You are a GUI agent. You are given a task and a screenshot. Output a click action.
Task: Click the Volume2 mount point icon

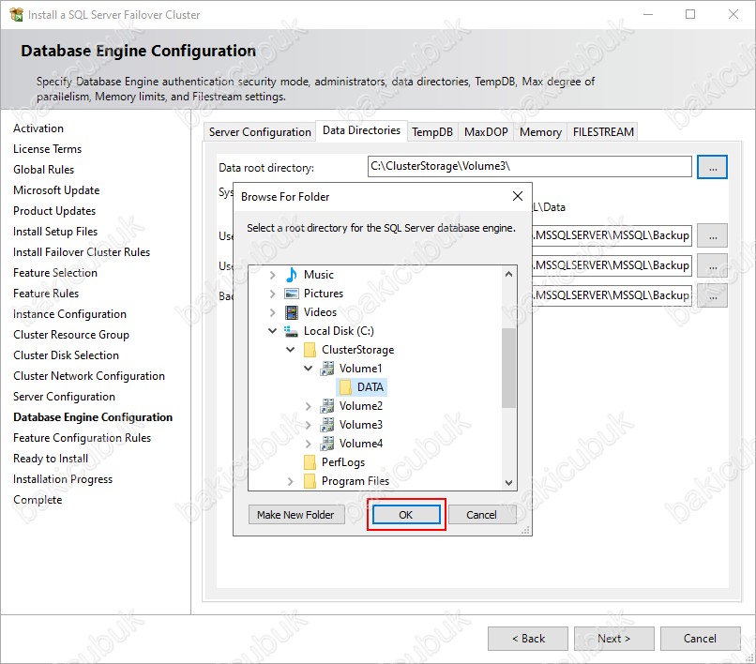327,406
